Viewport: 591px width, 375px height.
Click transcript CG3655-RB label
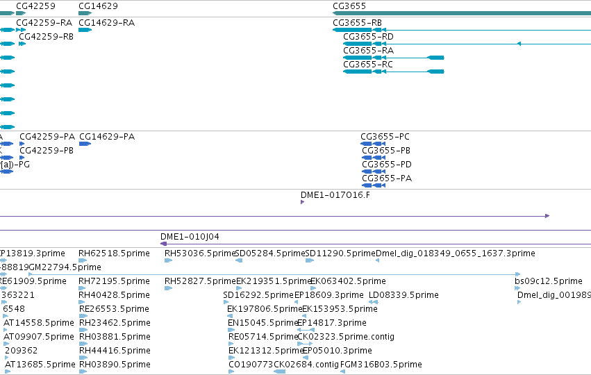357,23
